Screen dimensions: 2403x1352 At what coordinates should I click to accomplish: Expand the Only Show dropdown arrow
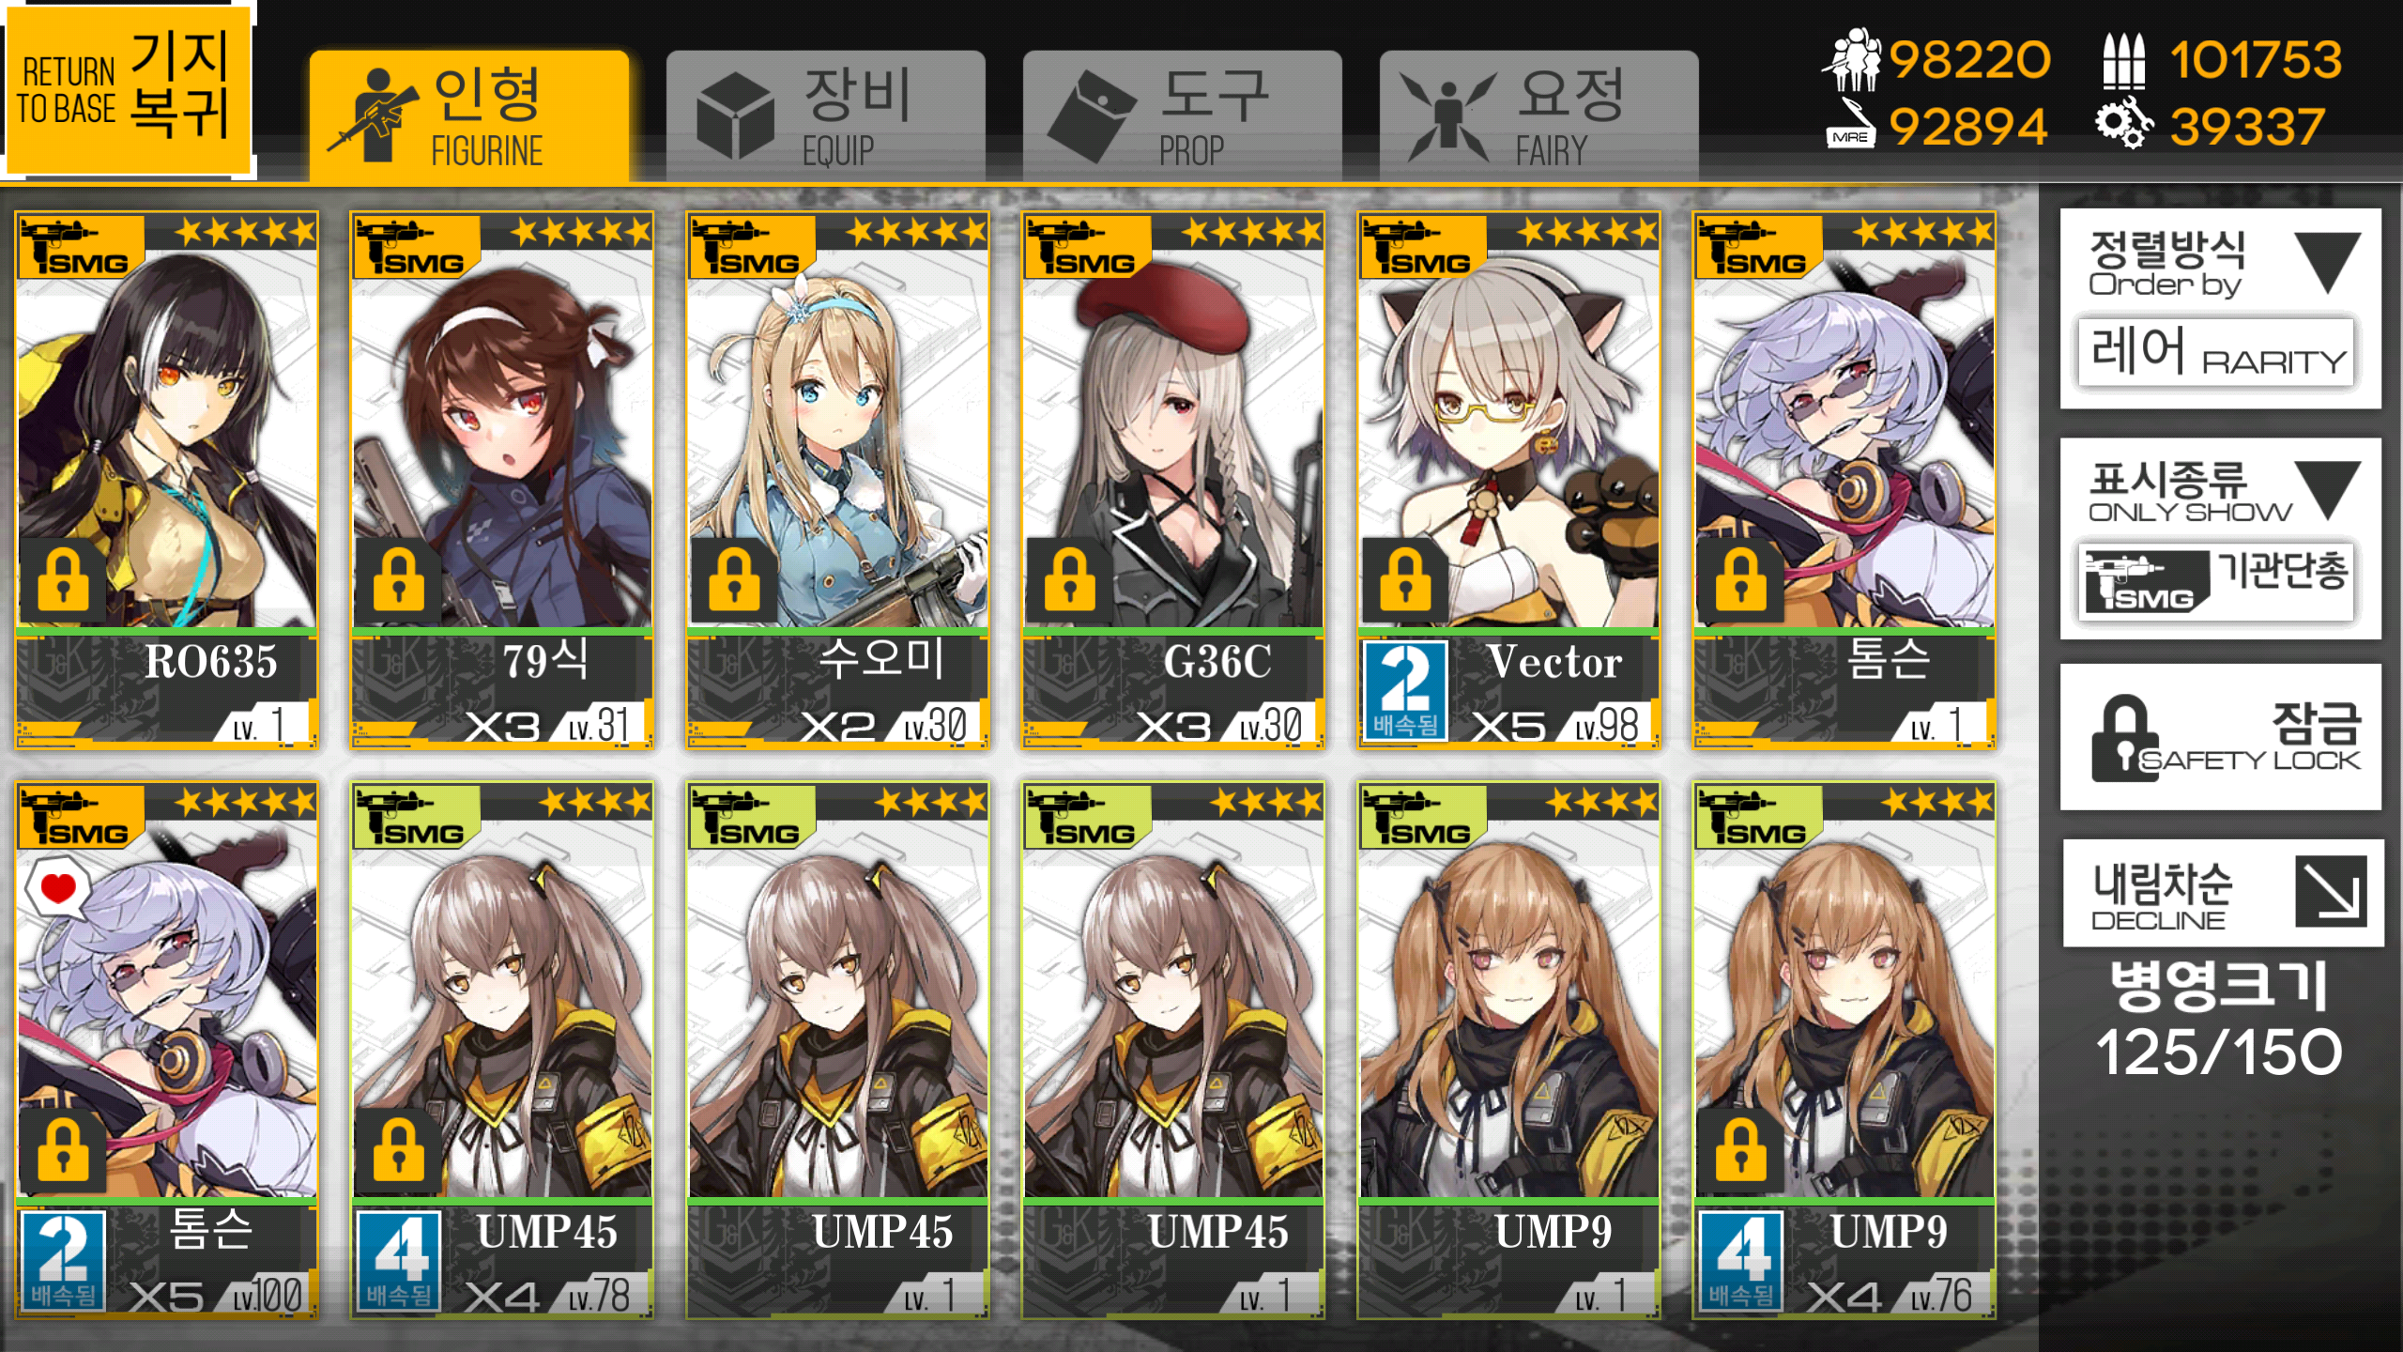pos(2328,490)
